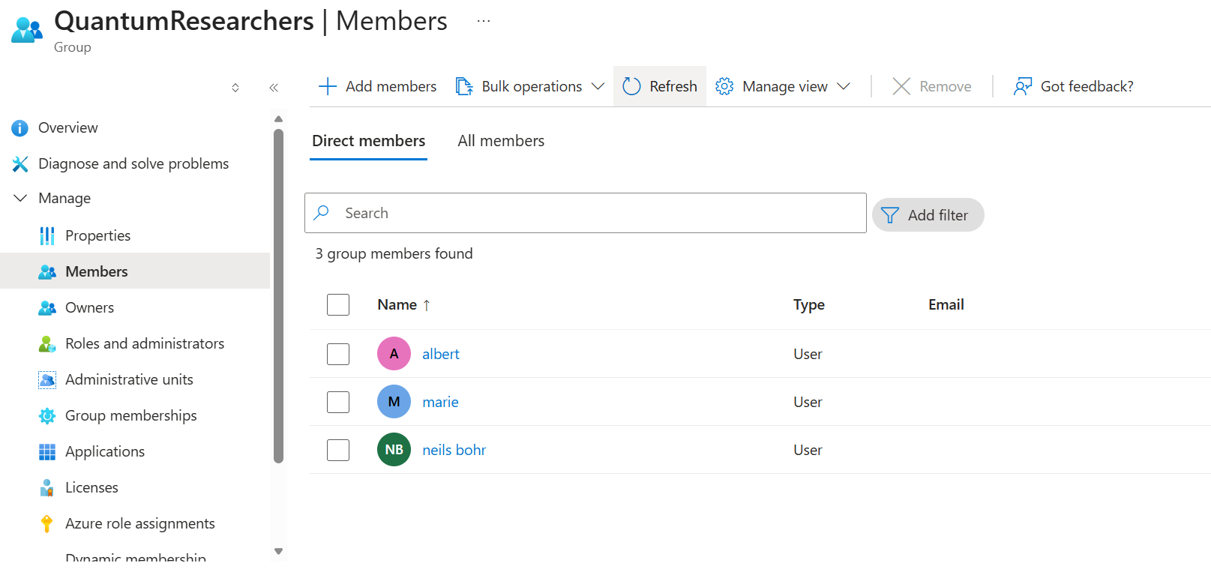This screenshot has height=569, width=1211.
Task: Expand the Manage view dropdown
Action: point(784,87)
